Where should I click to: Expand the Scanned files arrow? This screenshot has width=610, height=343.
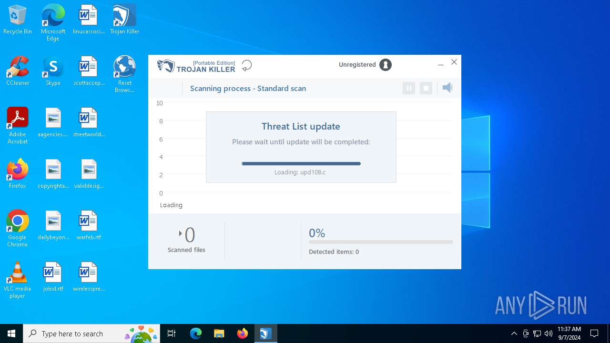point(181,233)
